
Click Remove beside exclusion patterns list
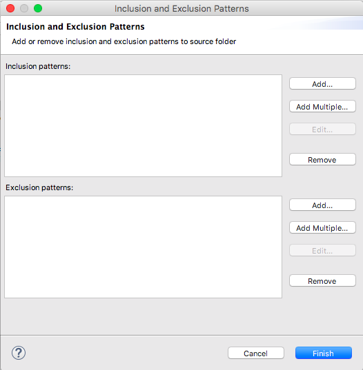pyautogui.click(x=322, y=281)
